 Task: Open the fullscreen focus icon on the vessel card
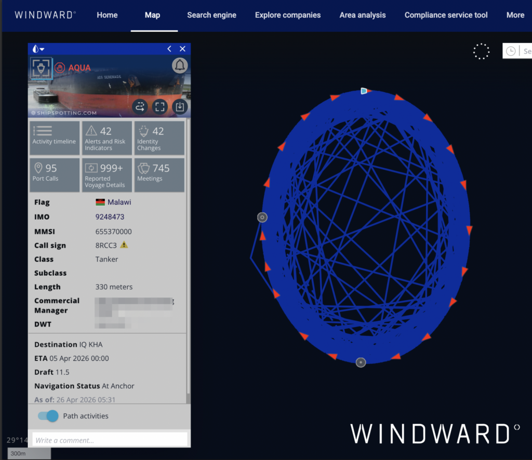pyautogui.click(x=159, y=106)
